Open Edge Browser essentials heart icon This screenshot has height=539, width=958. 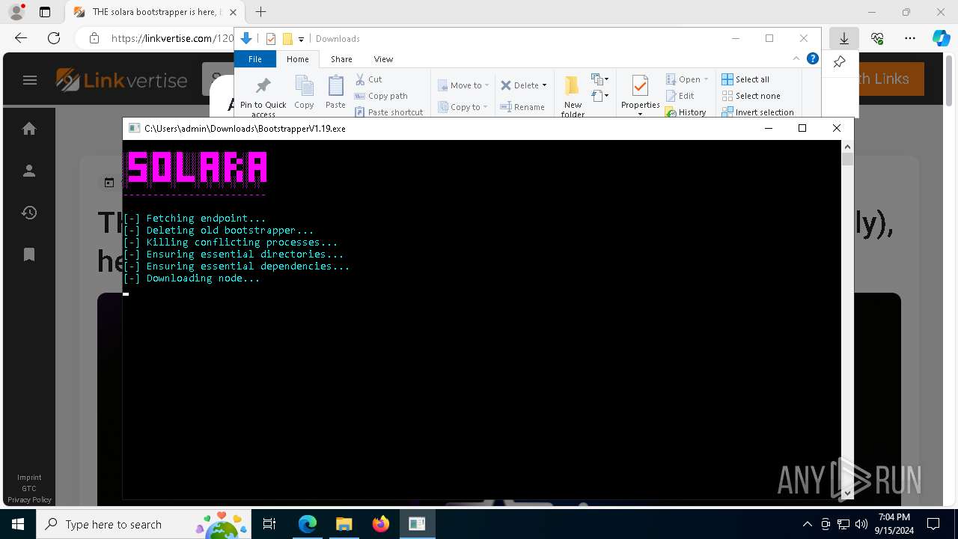coord(877,38)
